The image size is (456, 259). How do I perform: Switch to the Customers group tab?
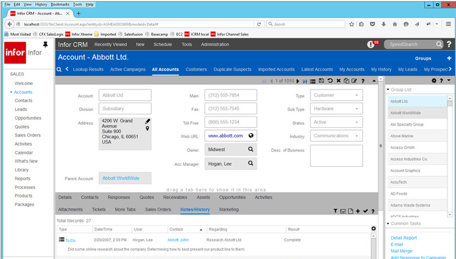point(196,69)
